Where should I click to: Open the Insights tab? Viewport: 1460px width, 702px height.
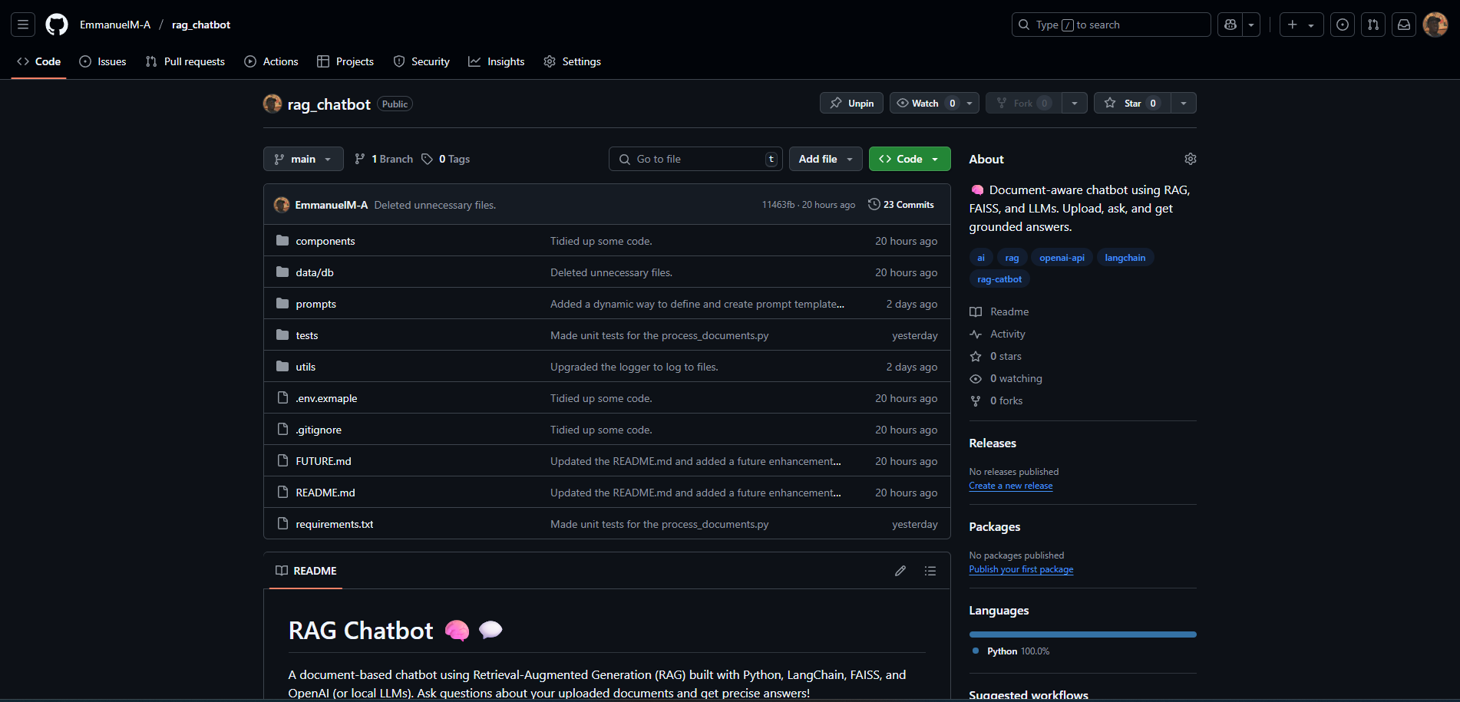pyautogui.click(x=497, y=61)
